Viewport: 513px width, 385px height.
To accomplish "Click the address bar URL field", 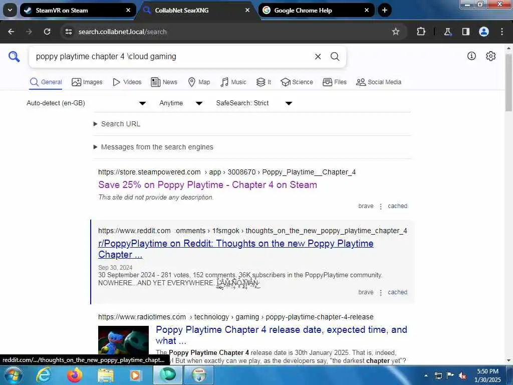I will pyautogui.click(x=229, y=32).
